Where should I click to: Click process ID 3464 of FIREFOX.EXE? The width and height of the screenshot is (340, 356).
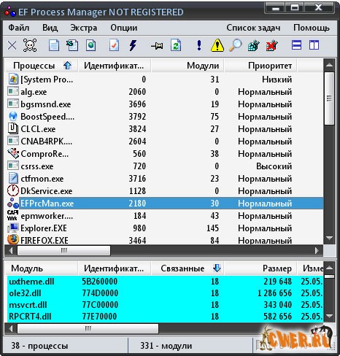[x=137, y=240]
